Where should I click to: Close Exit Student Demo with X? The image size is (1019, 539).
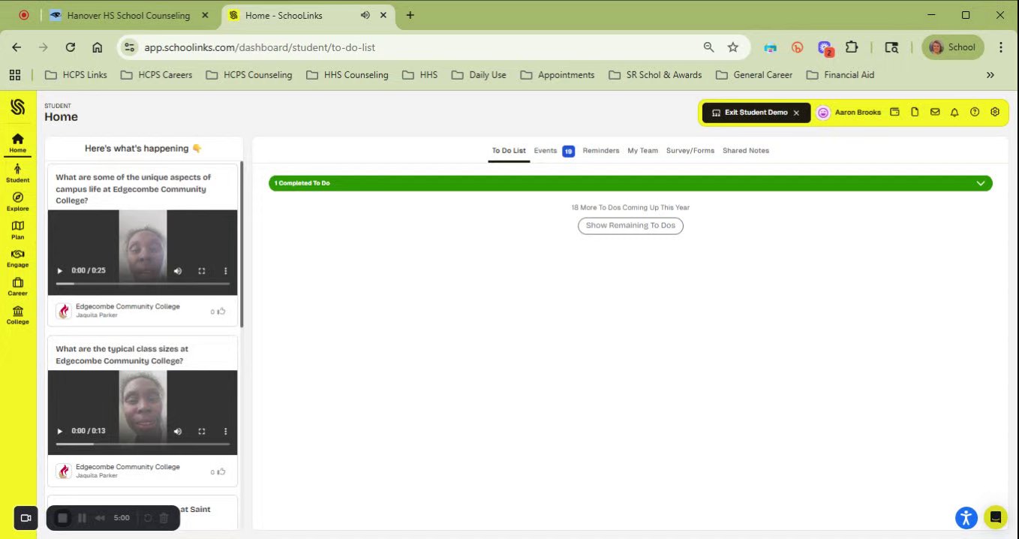point(796,113)
